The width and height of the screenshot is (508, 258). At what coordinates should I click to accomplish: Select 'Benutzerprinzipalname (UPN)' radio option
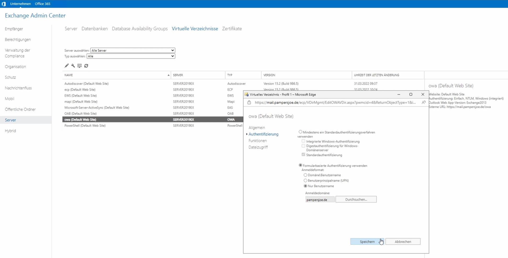click(x=305, y=181)
